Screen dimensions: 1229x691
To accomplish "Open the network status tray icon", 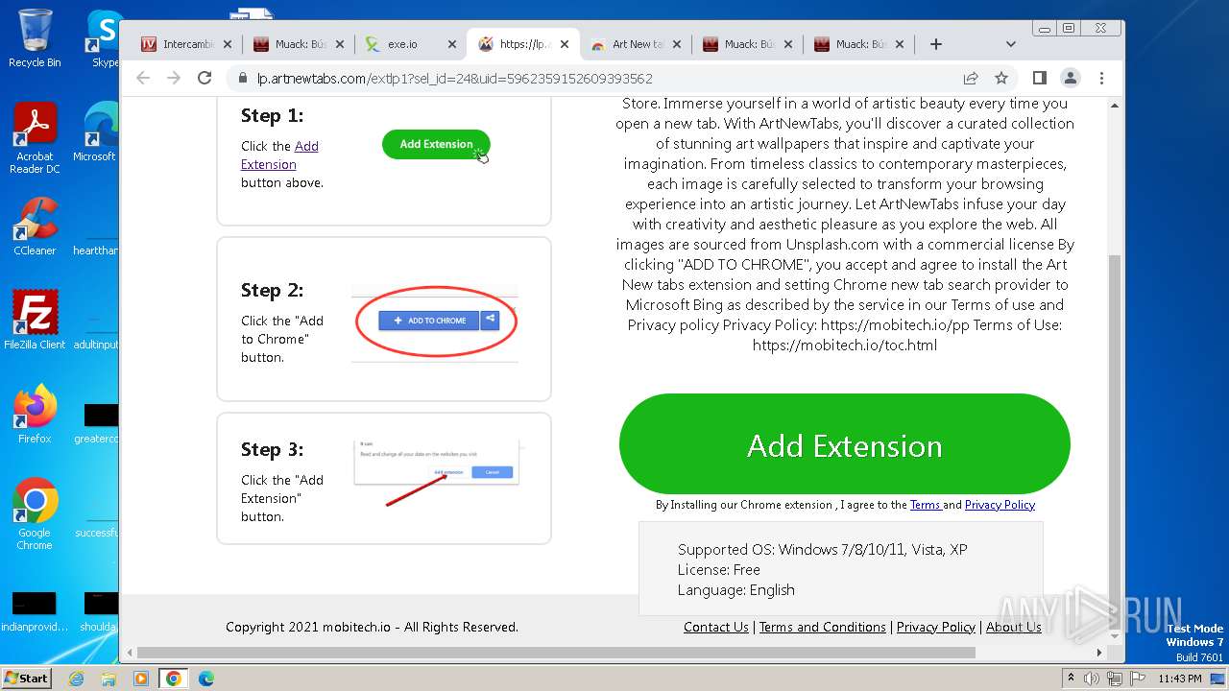I will (1115, 679).
